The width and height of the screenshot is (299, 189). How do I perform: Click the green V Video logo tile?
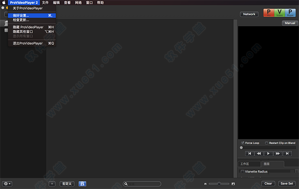point(280,13)
